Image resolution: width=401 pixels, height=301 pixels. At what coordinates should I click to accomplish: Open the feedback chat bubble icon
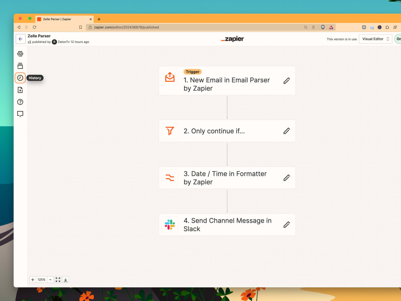pyautogui.click(x=20, y=114)
